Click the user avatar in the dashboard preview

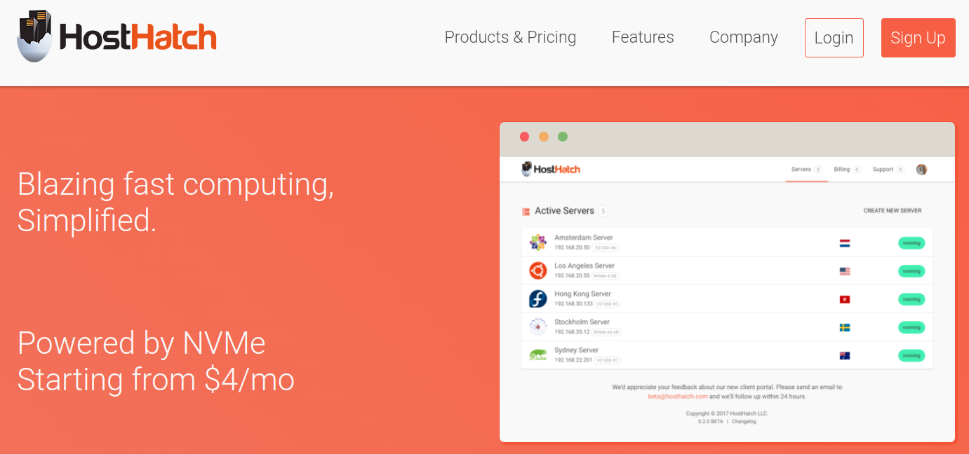click(922, 169)
